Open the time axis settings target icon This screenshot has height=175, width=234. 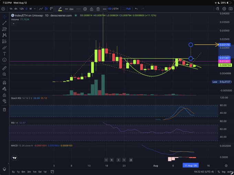pyautogui.click(x=226, y=166)
